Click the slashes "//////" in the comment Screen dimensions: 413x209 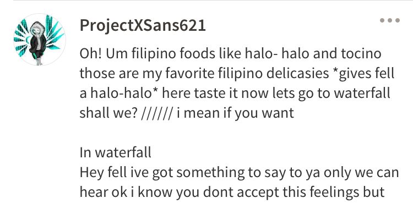(x=157, y=113)
